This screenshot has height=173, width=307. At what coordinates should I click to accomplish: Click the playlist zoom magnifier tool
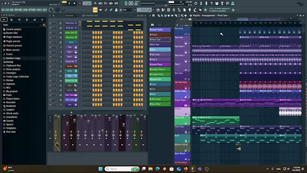[182, 16]
